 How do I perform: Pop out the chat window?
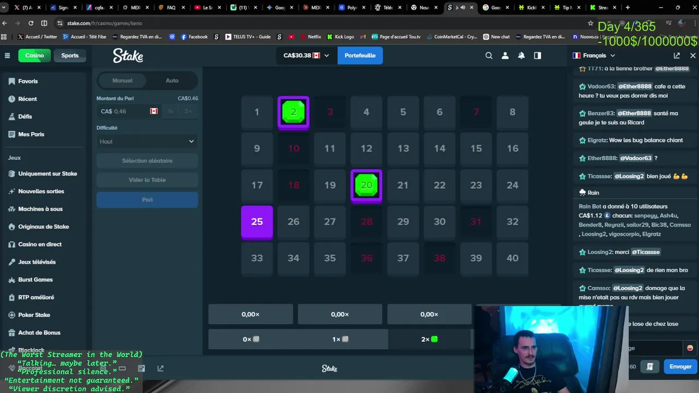677,55
